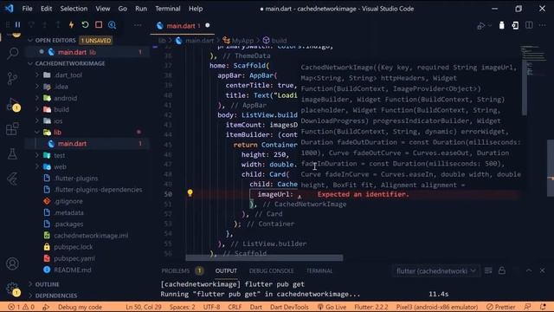Click the editor horizontal scrollbar
554x312 pixels.
(264, 258)
